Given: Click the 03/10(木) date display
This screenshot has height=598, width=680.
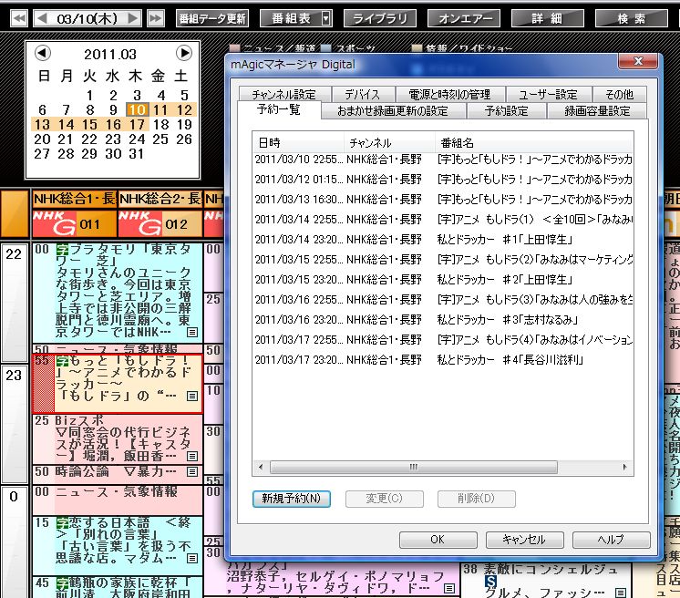Looking at the screenshot, I should 88,18.
